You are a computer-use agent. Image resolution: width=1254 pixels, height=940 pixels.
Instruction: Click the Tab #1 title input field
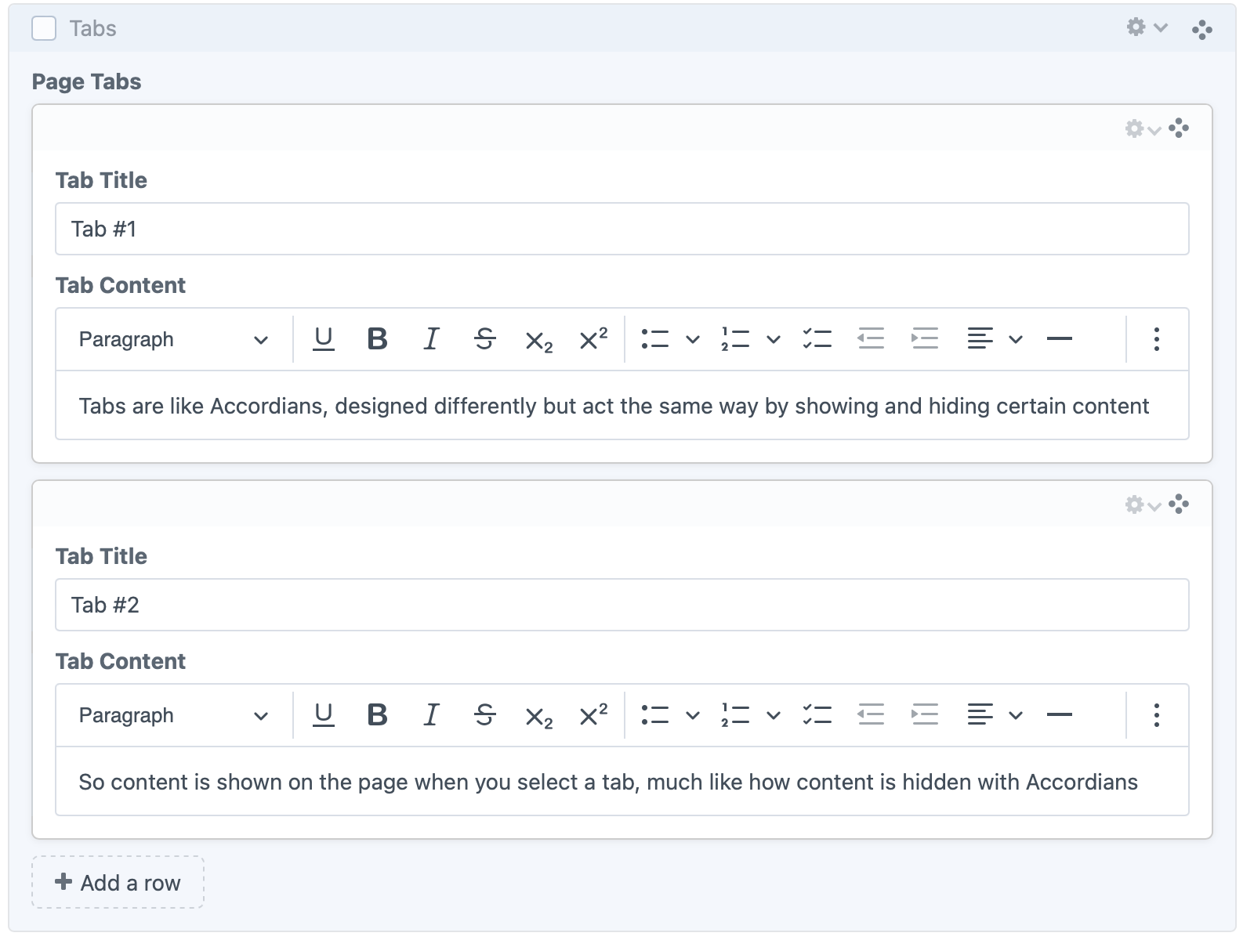click(622, 229)
